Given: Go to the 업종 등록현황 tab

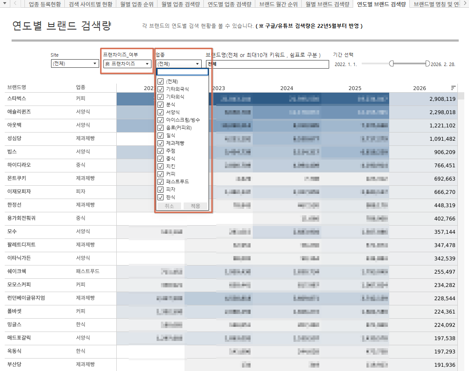Looking at the screenshot, I should click(45, 4).
